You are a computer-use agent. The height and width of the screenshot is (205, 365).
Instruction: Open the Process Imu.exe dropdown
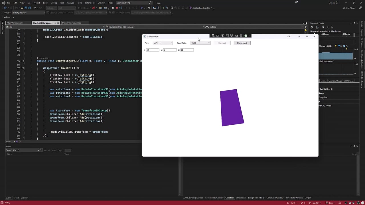click(x=28, y=13)
